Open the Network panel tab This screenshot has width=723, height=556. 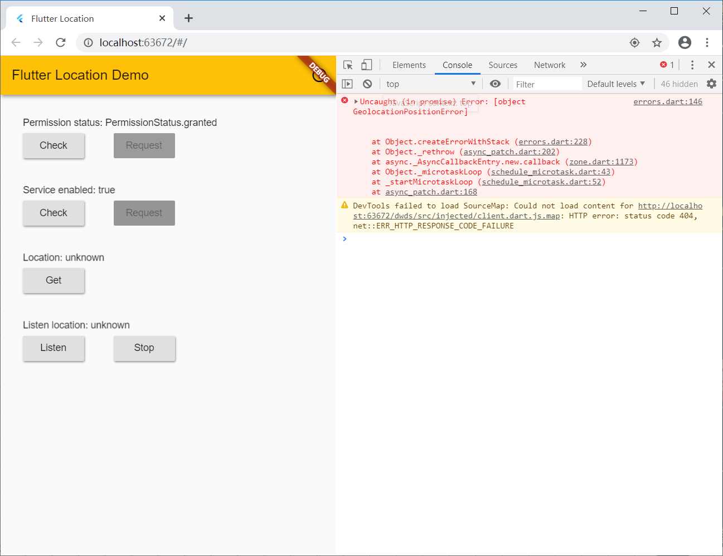pos(550,65)
